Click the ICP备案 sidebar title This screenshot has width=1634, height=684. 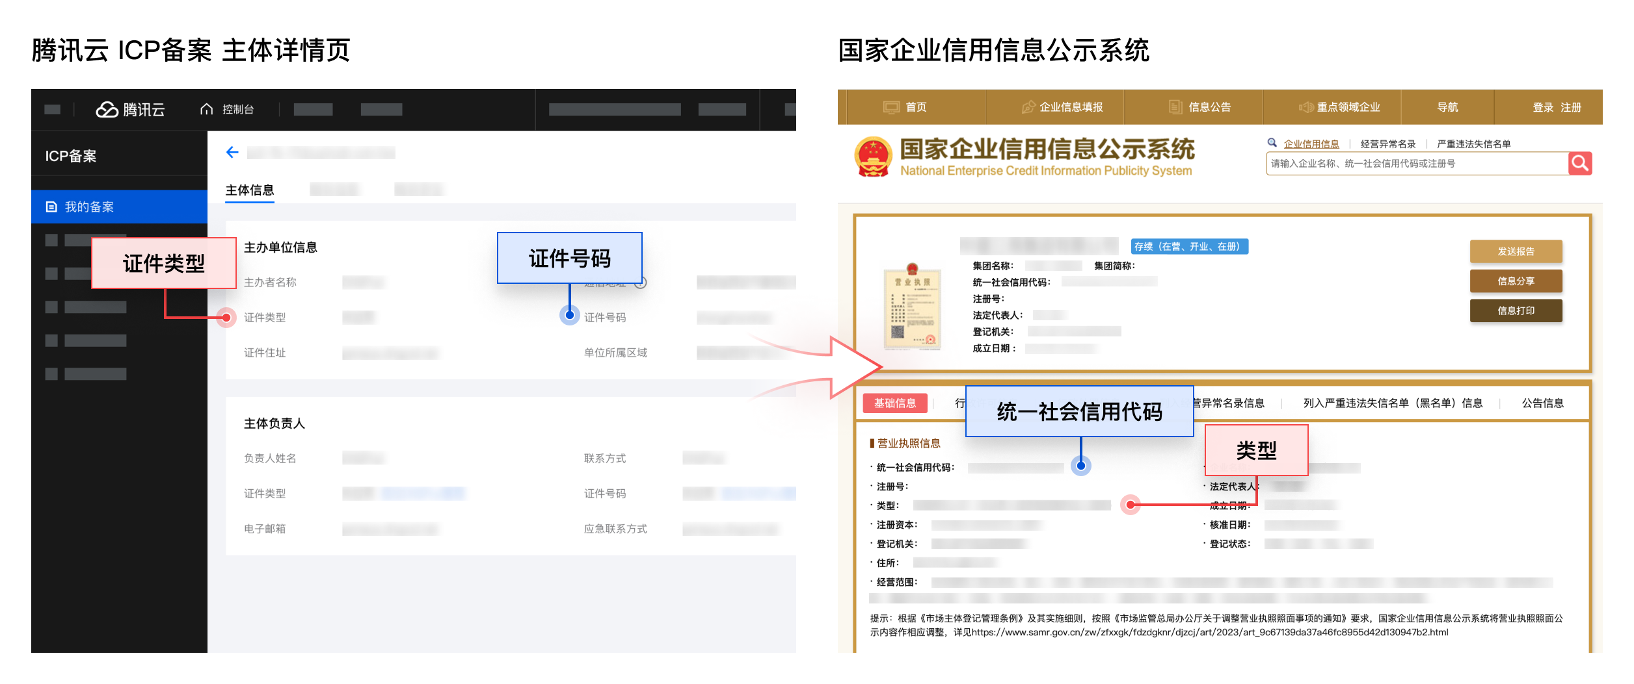click(x=71, y=156)
